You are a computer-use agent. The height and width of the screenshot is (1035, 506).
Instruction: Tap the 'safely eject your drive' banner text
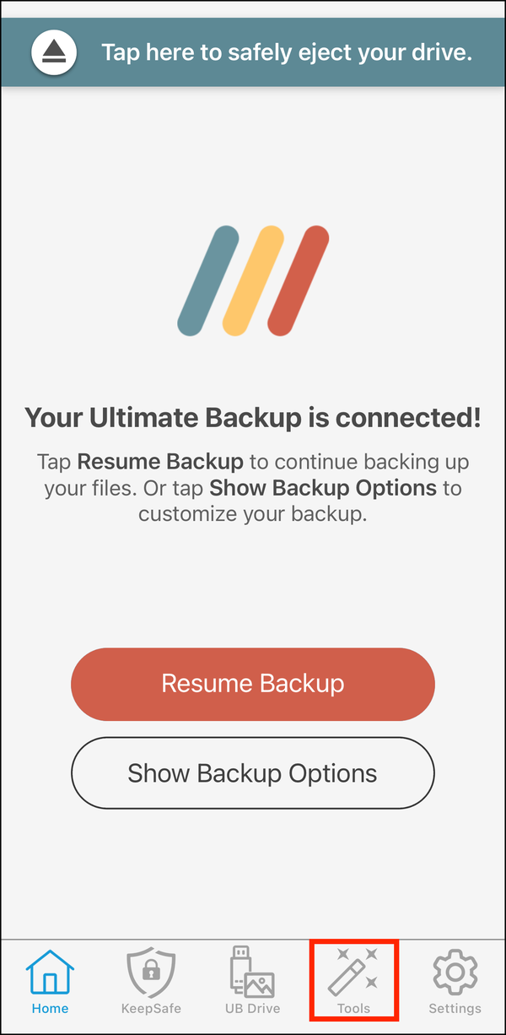pyautogui.click(x=287, y=52)
